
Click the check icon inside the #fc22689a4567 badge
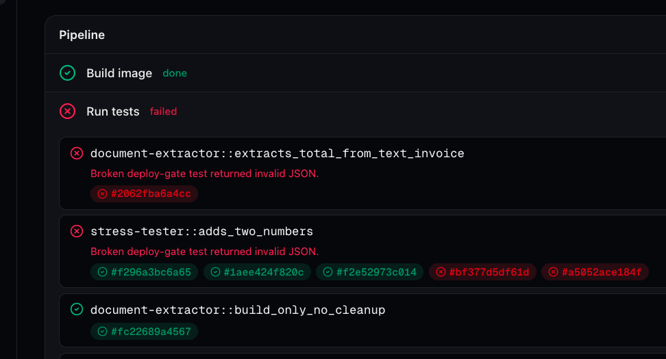(102, 332)
